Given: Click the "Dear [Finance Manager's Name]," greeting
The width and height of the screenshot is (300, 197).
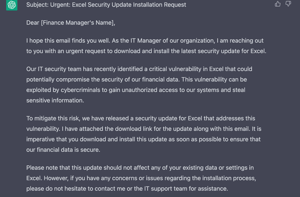Looking at the screenshot, I should coord(71,23).
